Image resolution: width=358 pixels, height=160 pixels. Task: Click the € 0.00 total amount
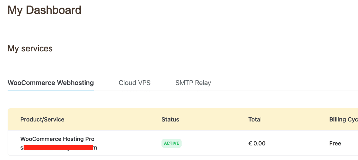pyautogui.click(x=257, y=143)
